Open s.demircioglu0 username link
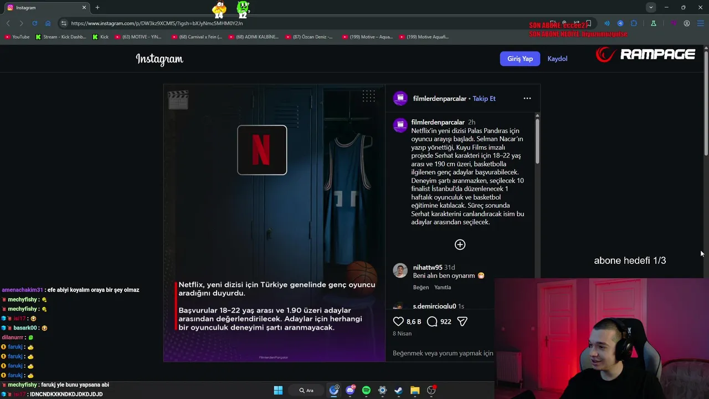 [x=435, y=306]
